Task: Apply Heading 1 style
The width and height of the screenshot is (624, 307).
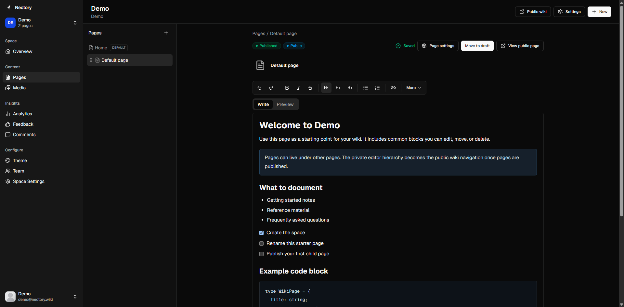Action: 326,88
